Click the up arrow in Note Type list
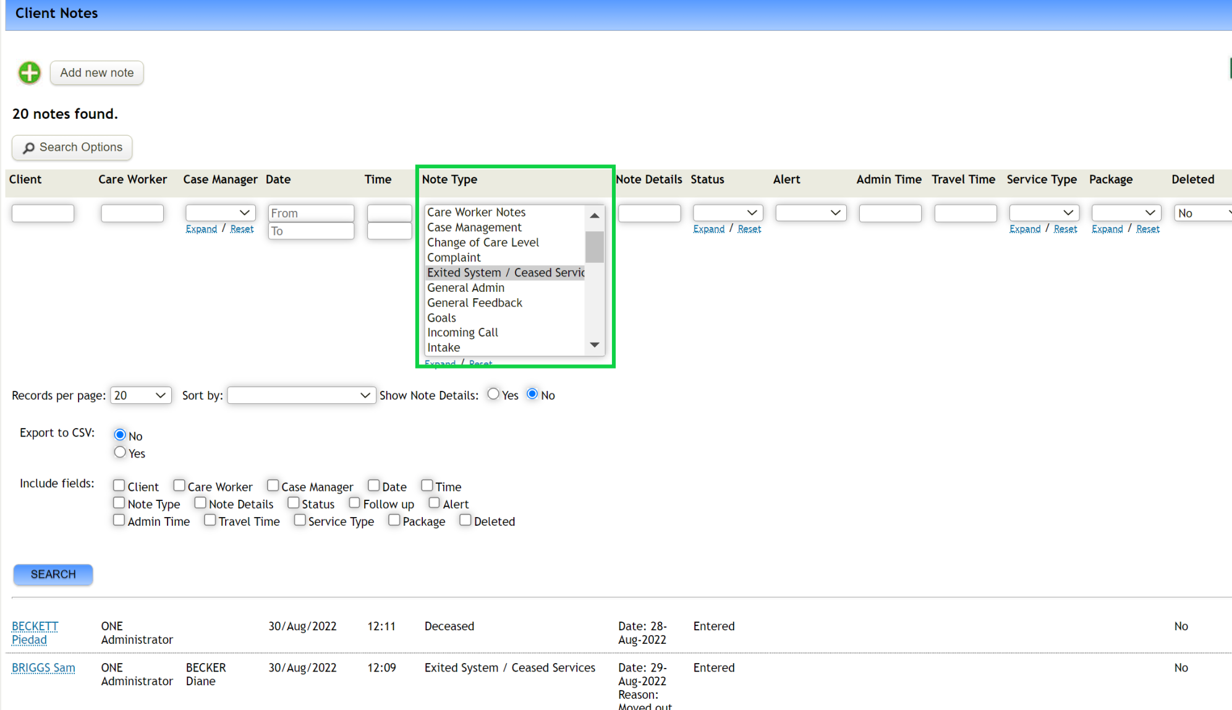Image resolution: width=1232 pixels, height=710 pixels. [x=594, y=215]
